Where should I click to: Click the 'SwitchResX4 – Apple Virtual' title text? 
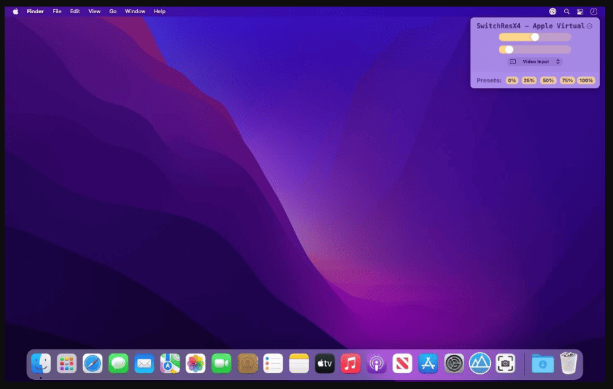[531, 26]
